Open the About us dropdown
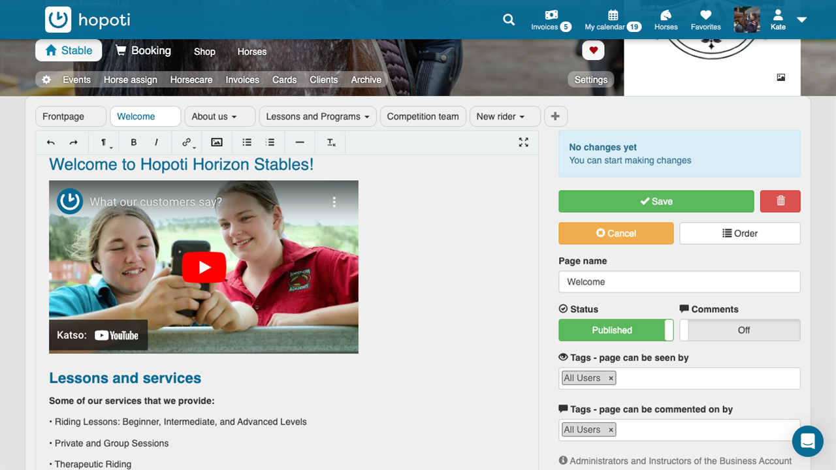 (214, 116)
